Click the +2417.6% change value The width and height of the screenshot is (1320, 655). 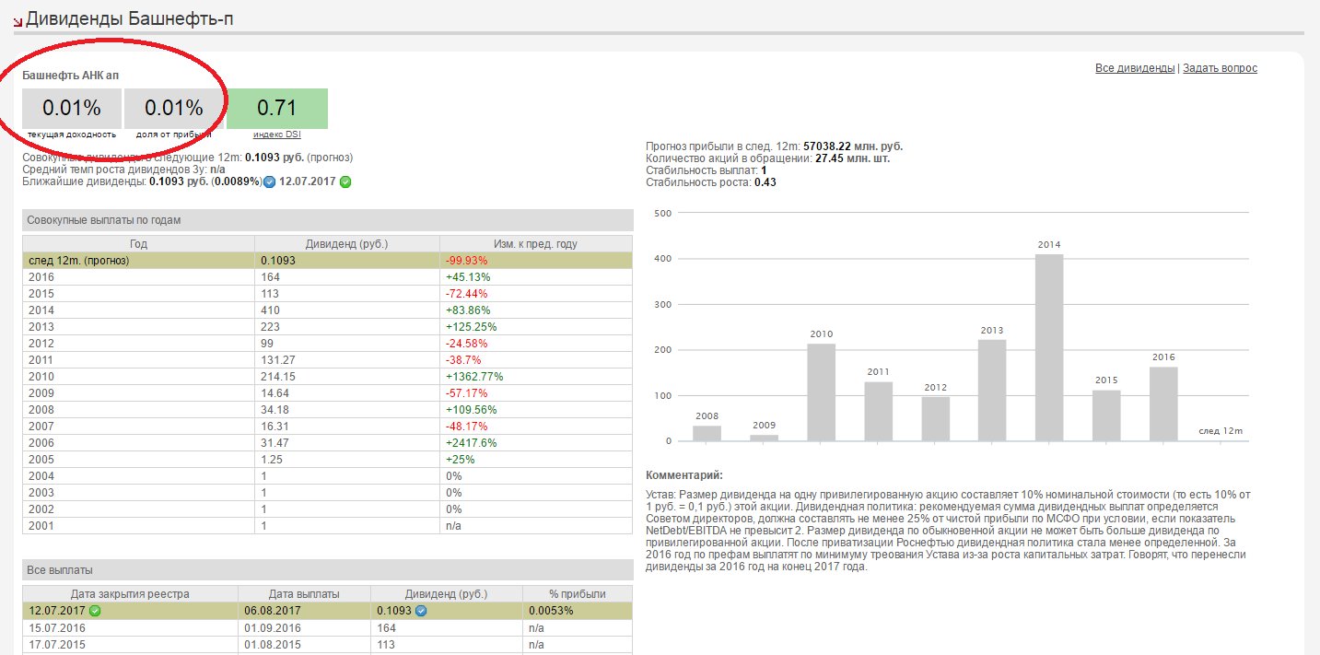coord(472,443)
